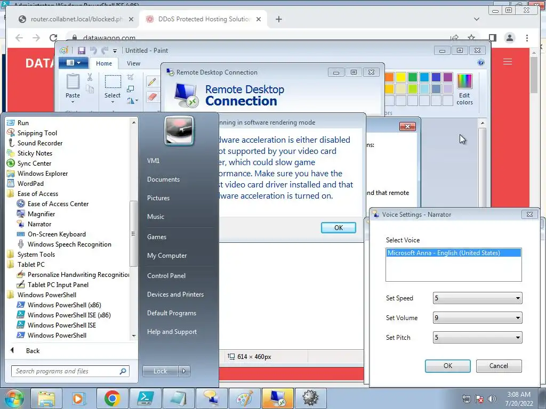Pick the purple color swatch in Paint
Image resolution: width=546 pixels, height=409 pixels.
[448, 77]
